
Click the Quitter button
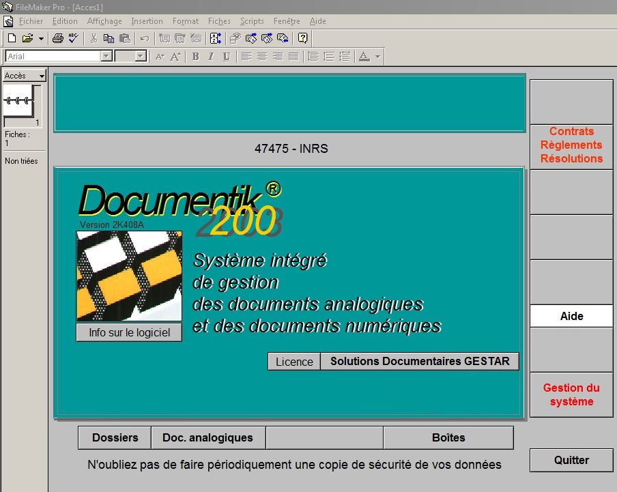coord(571,460)
